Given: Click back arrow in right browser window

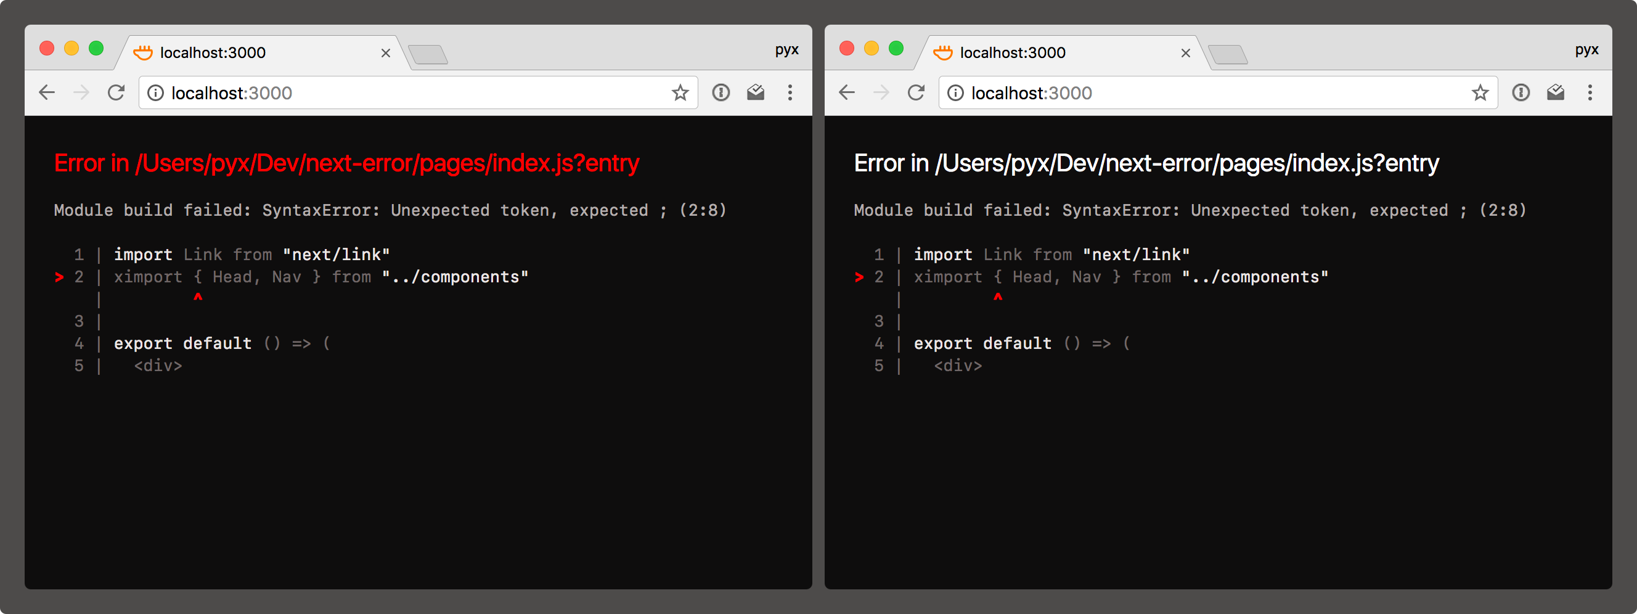Looking at the screenshot, I should [x=847, y=93].
